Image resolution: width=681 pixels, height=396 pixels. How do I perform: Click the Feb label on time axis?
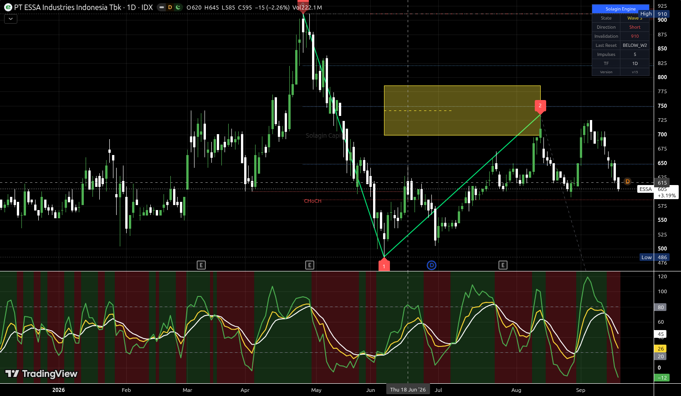126,390
